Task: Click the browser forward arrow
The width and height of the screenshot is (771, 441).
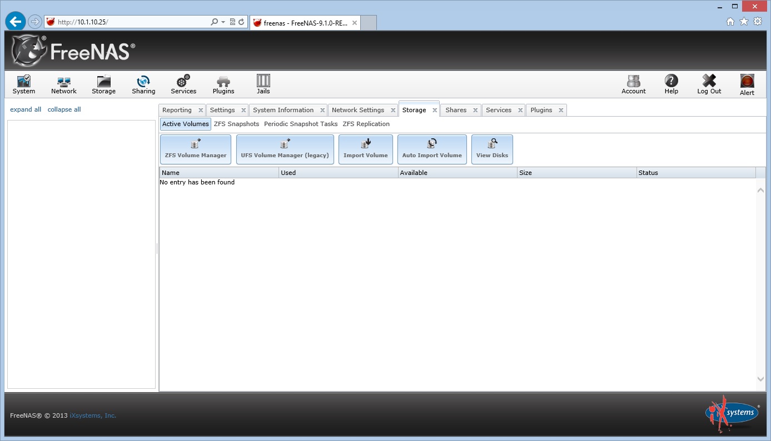Action: (x=34, y=22)
